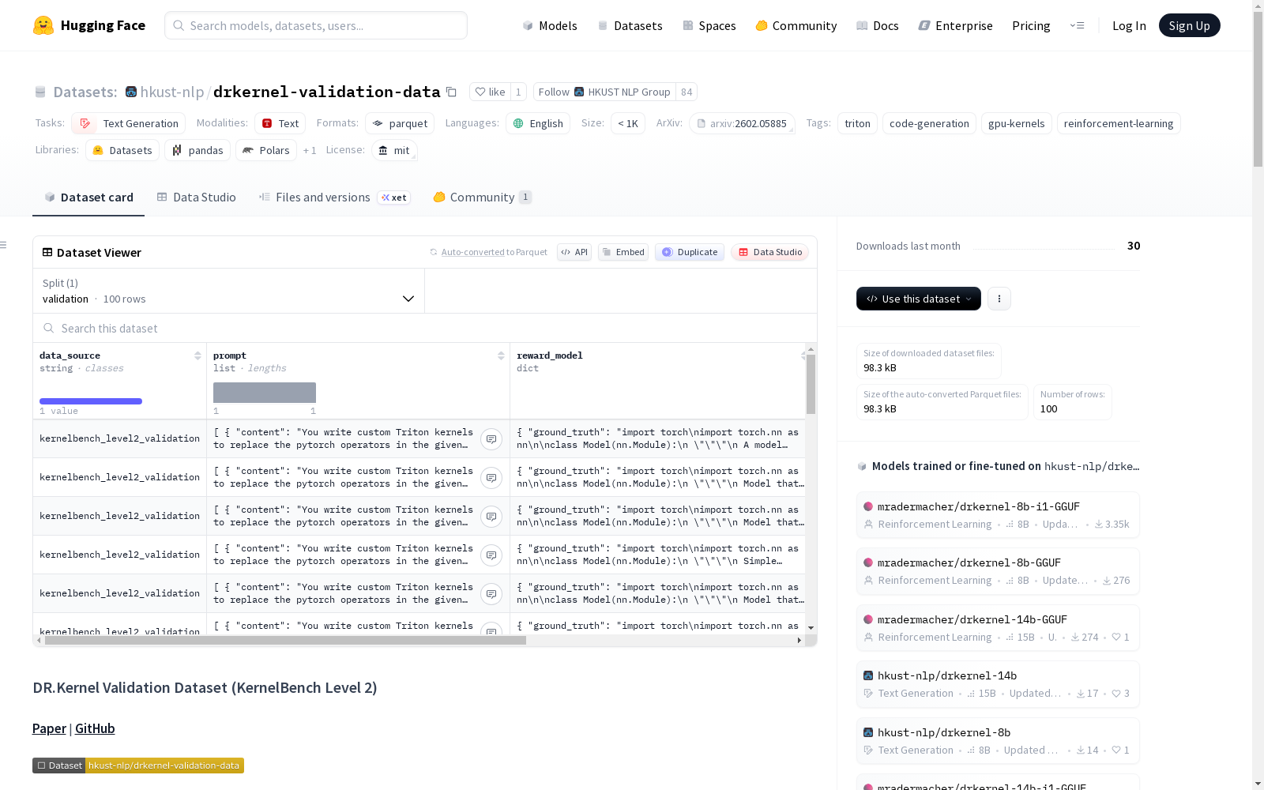This screenshot has height=790, width=1264.
Task: Select the Dataset card tab
Action: point(88,197)
